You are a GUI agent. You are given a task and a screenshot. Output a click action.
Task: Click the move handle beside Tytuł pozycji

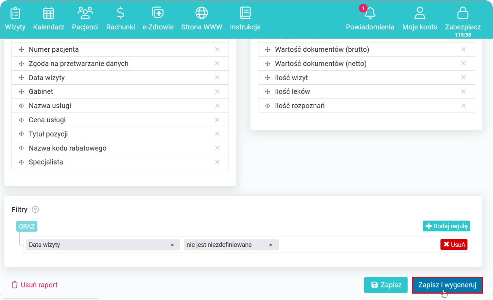coord(21,134)
